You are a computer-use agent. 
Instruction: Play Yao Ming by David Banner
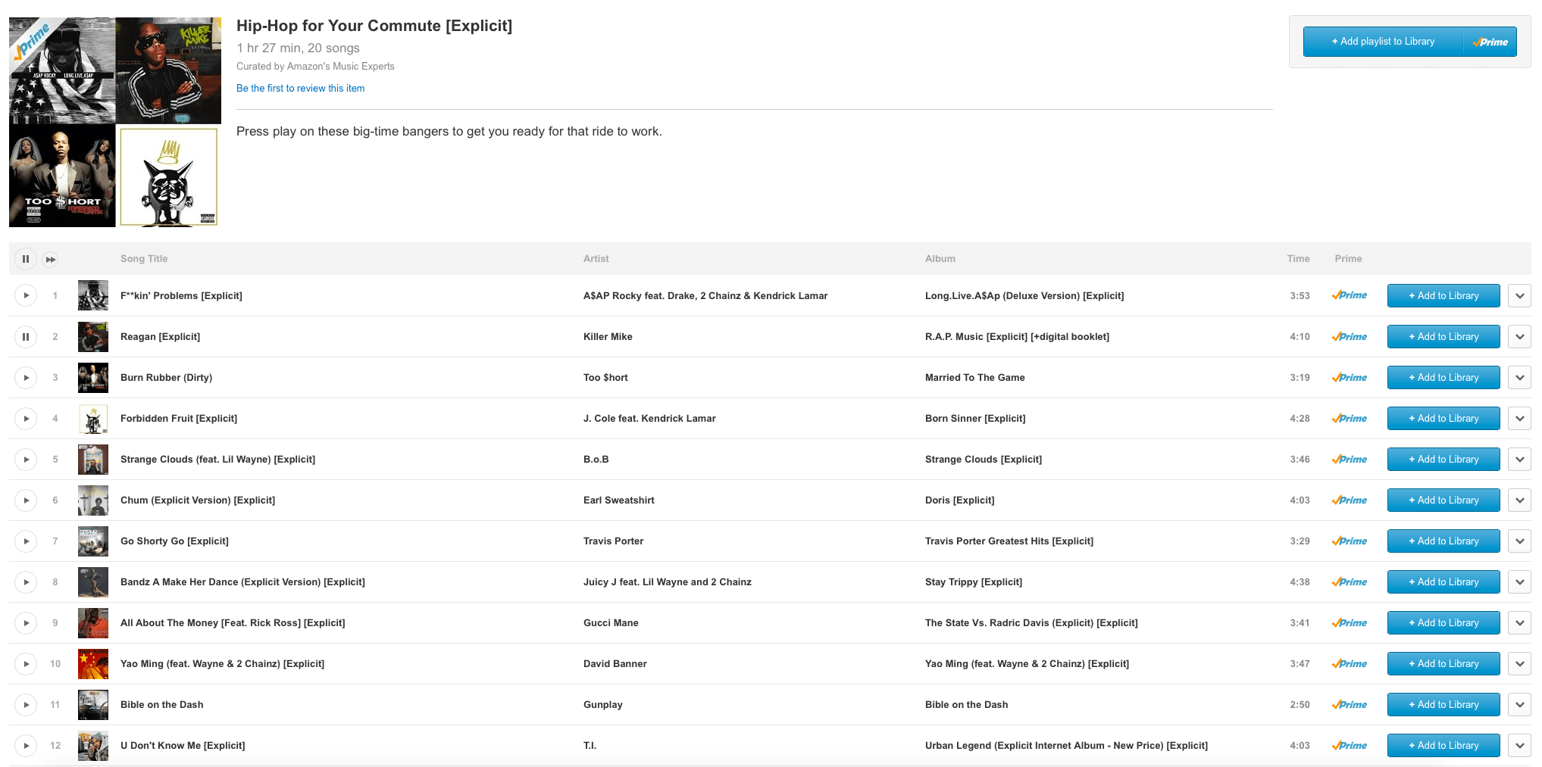tap(25, 663)
